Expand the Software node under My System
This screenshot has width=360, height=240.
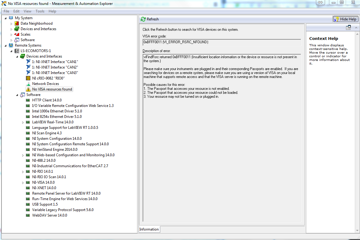pos(12,40)
